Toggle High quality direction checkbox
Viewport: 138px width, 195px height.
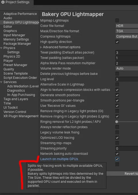(x=117, y=42)
